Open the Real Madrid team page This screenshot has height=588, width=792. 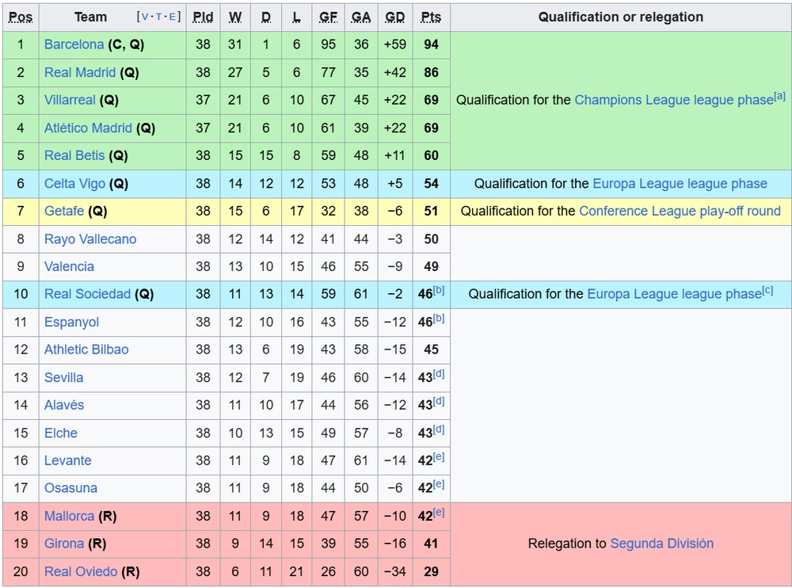[x=80, y=72]
